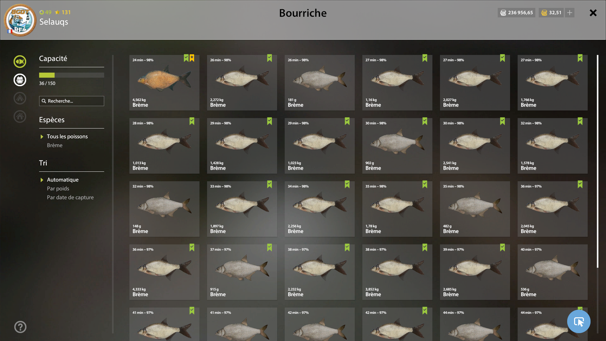The height and width of the screenshot is (341, 606).
Task: Click the silver coins balance 236 956,65
Action: [516, 13]
